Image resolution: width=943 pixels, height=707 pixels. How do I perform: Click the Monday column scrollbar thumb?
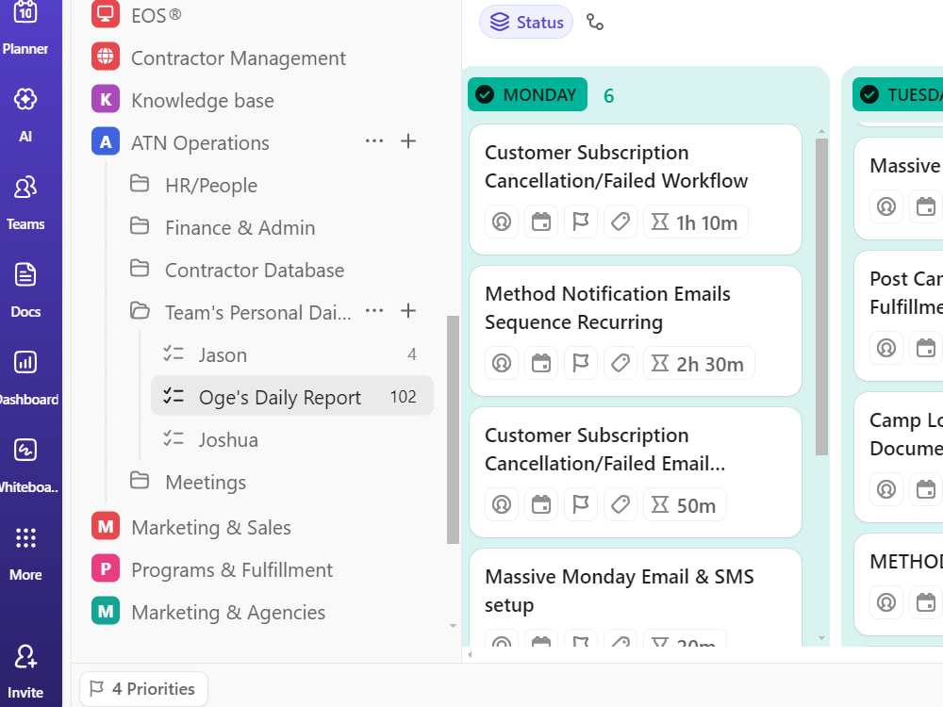point(821,296)
